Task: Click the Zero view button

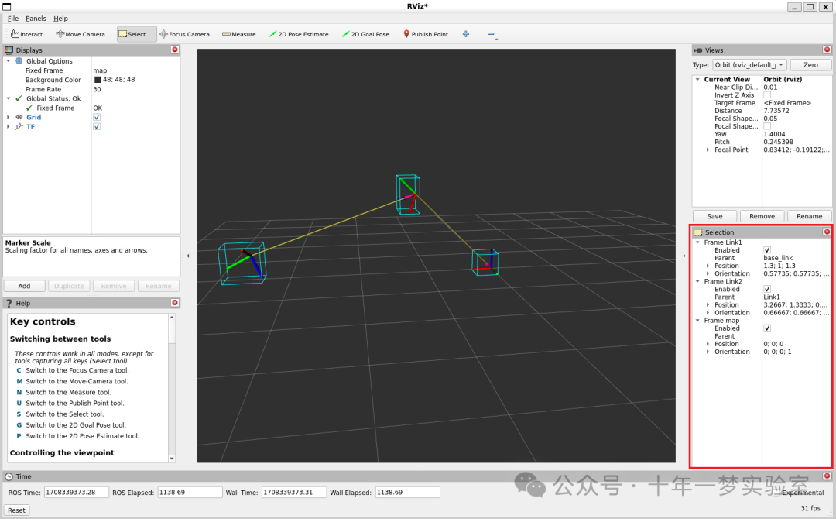Action: point(810,64)
